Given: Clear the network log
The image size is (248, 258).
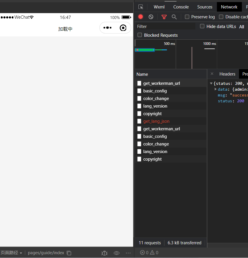Looking at the screenshot, I should [x=151, y=17].
